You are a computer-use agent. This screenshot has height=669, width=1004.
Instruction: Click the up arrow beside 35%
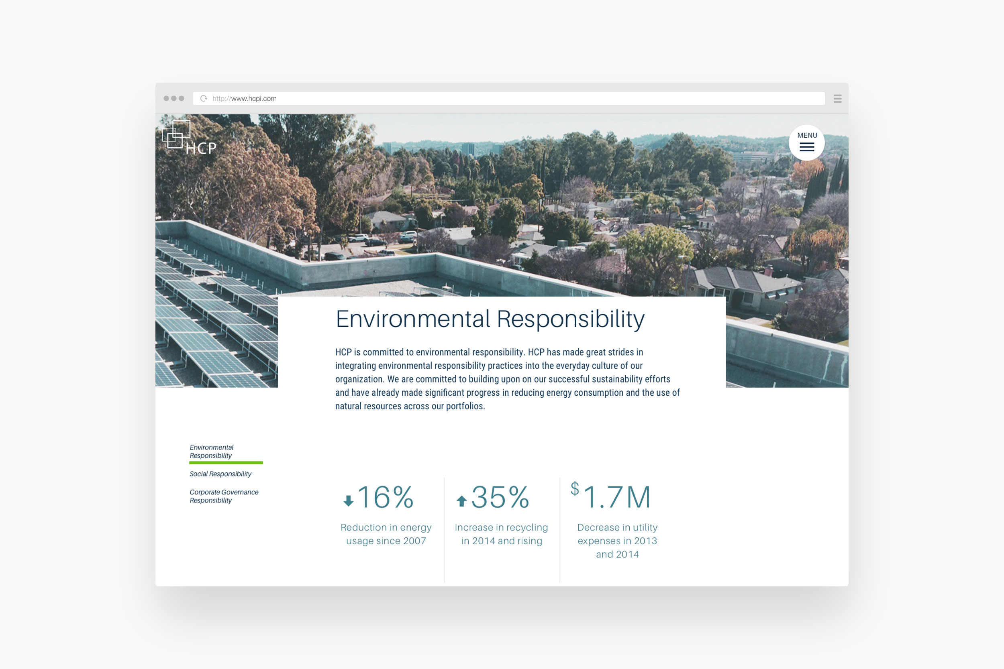461,500
